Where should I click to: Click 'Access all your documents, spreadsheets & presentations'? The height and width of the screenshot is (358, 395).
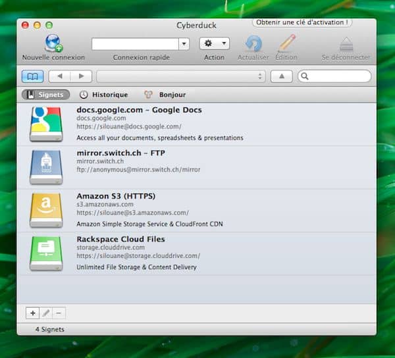coord(160,138)
